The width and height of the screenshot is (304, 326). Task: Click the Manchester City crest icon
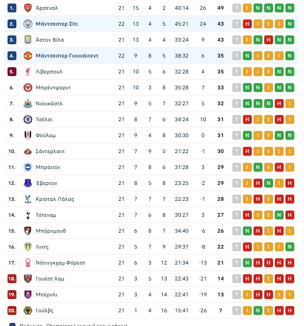tap(28, 24)
